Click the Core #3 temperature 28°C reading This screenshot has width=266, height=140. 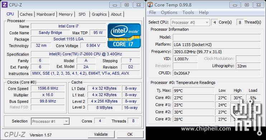(194, 119)
